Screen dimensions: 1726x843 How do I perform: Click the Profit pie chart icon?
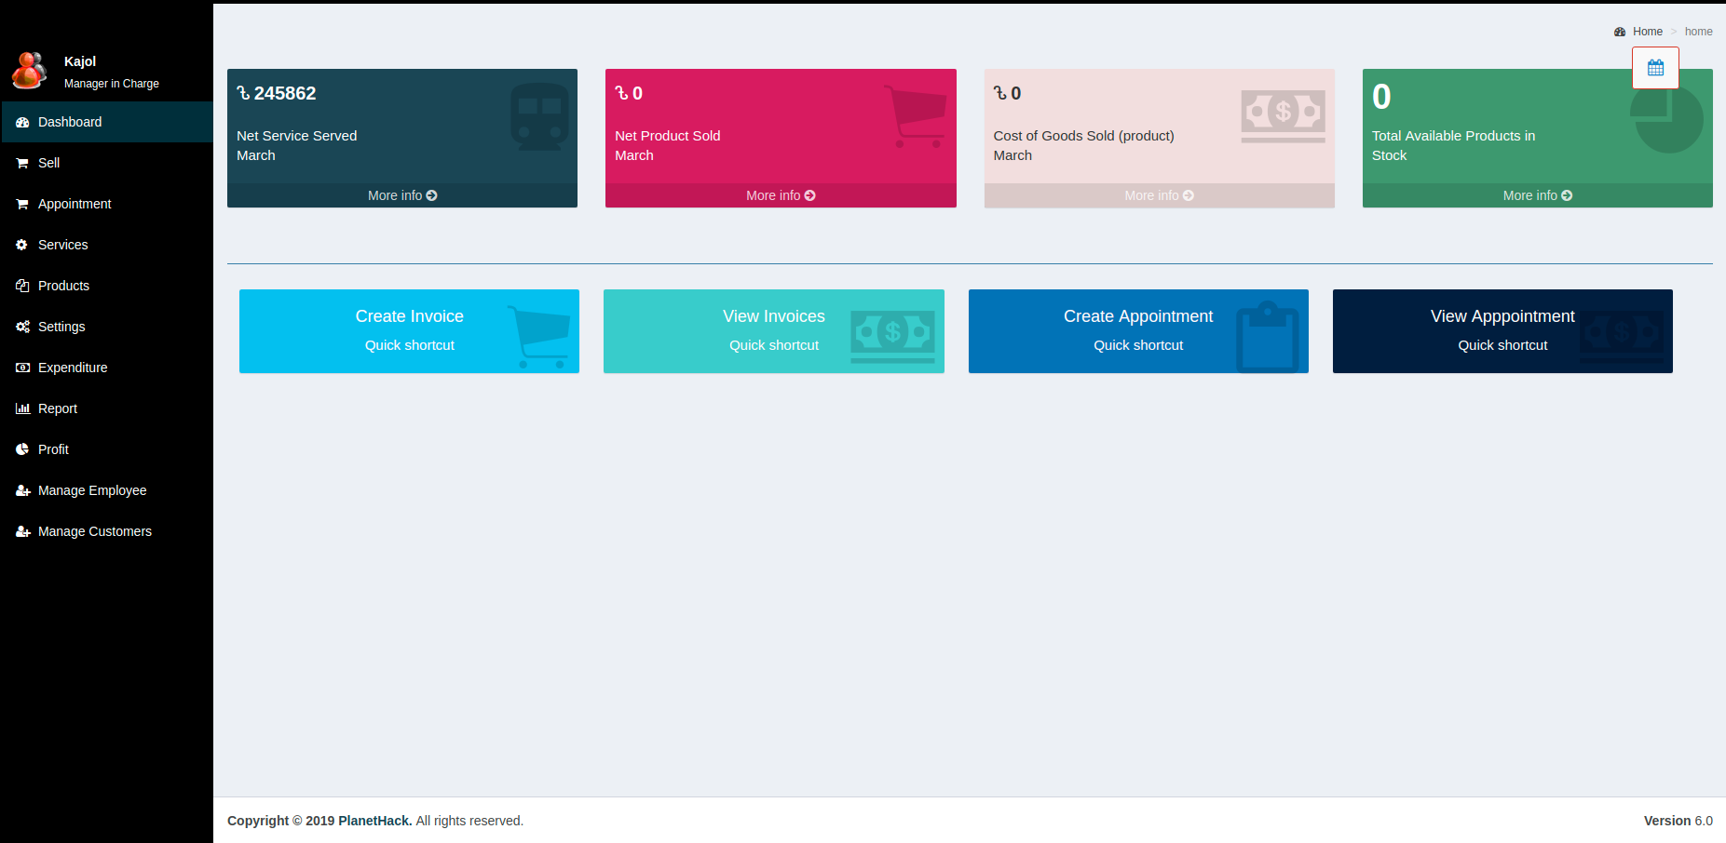(22, 449)
